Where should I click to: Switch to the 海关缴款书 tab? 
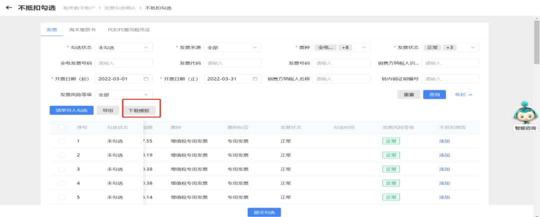(x=82, y=29)
